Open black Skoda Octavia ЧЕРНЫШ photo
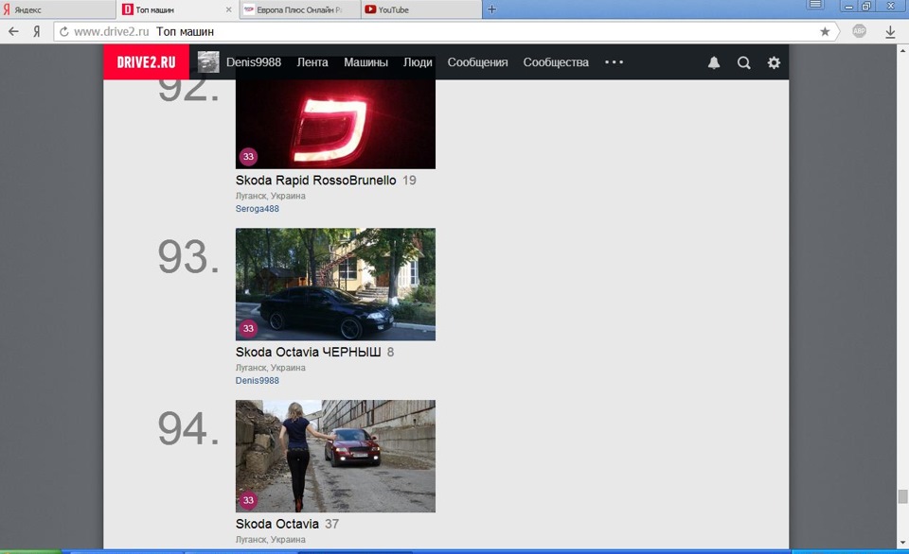 (x=335, y=285)
